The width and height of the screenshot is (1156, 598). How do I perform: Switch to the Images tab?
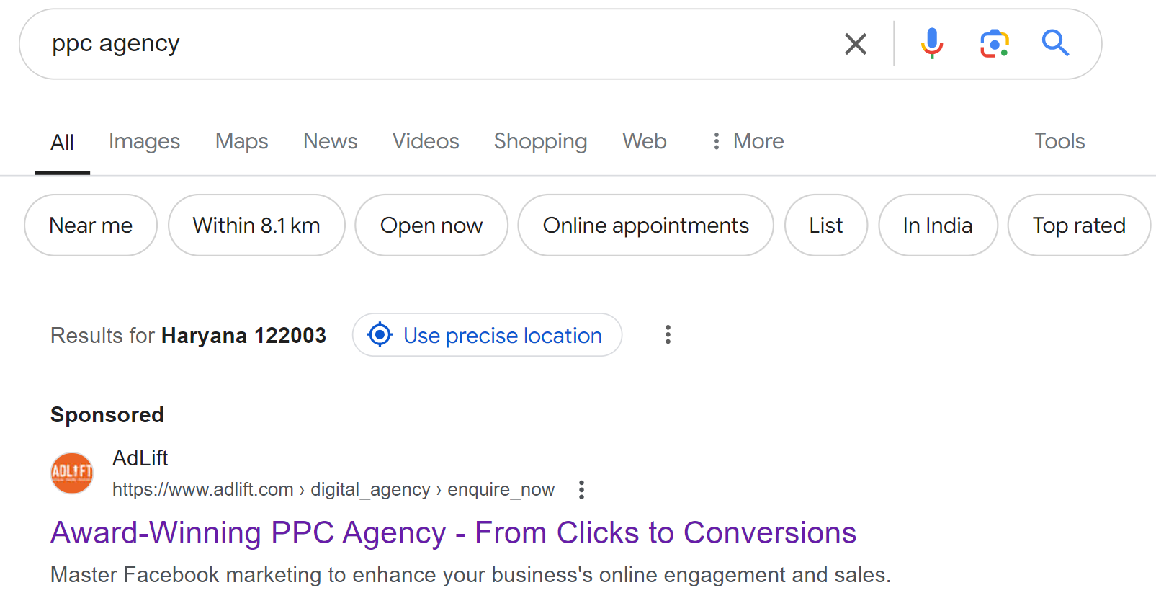point(144,141)
